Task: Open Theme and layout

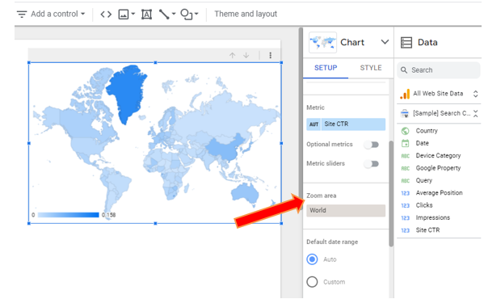Action: (x=246, y=14)
